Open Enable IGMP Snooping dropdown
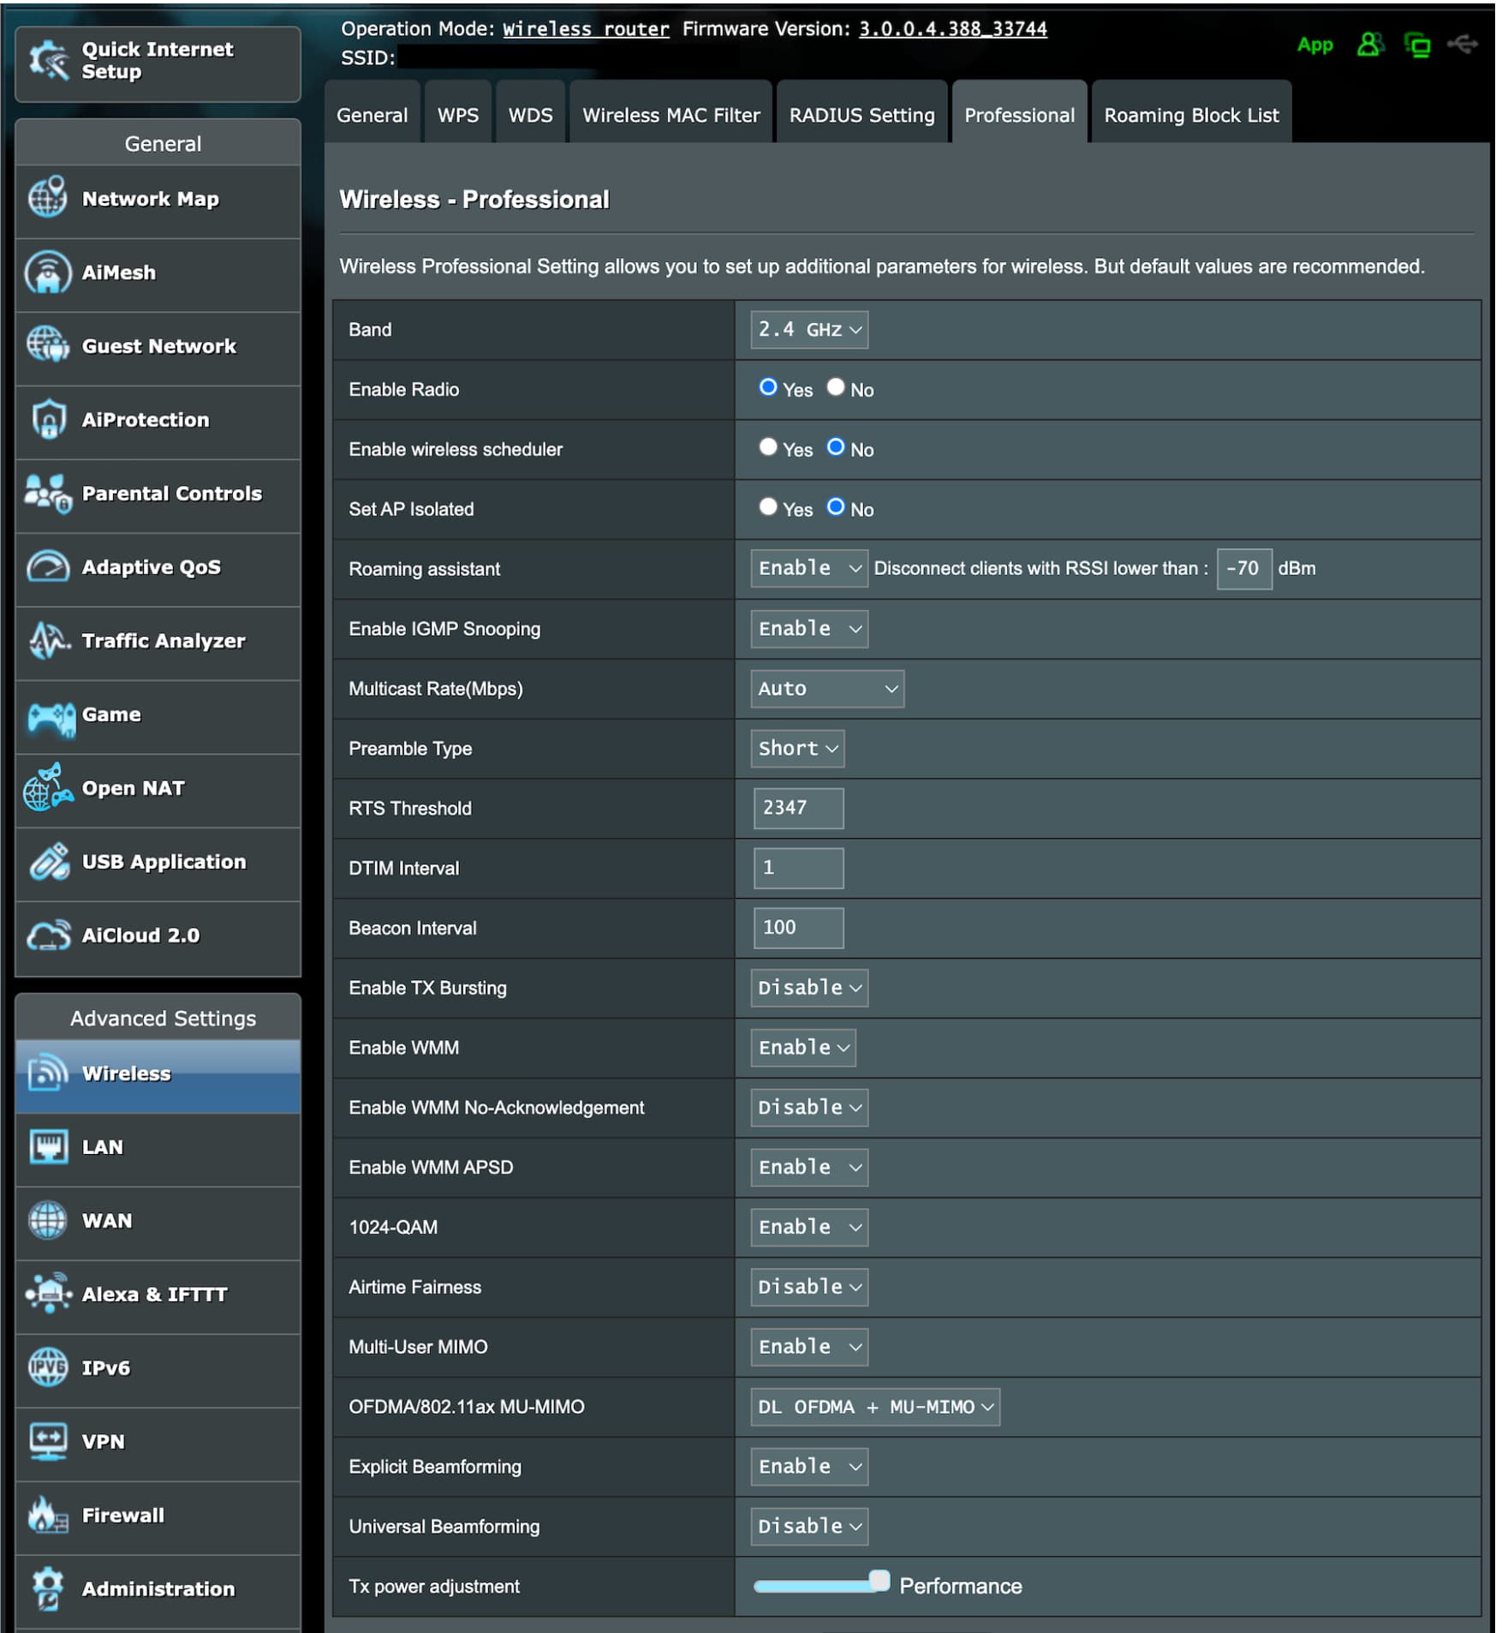Image resolution: width=1502 pixels, height=1633 pixels. pos(809,629)
